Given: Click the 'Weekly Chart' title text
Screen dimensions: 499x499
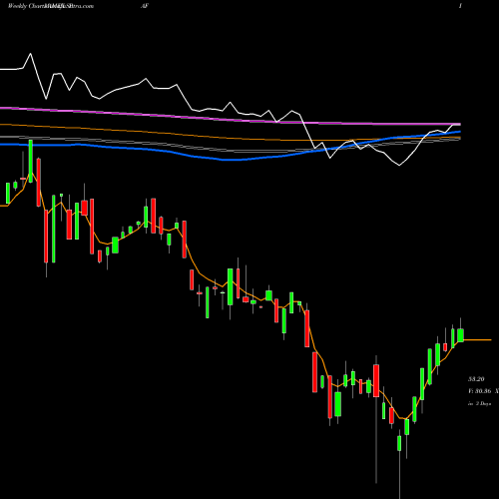Looking at the screenshot, I should (x=26, y=6).
